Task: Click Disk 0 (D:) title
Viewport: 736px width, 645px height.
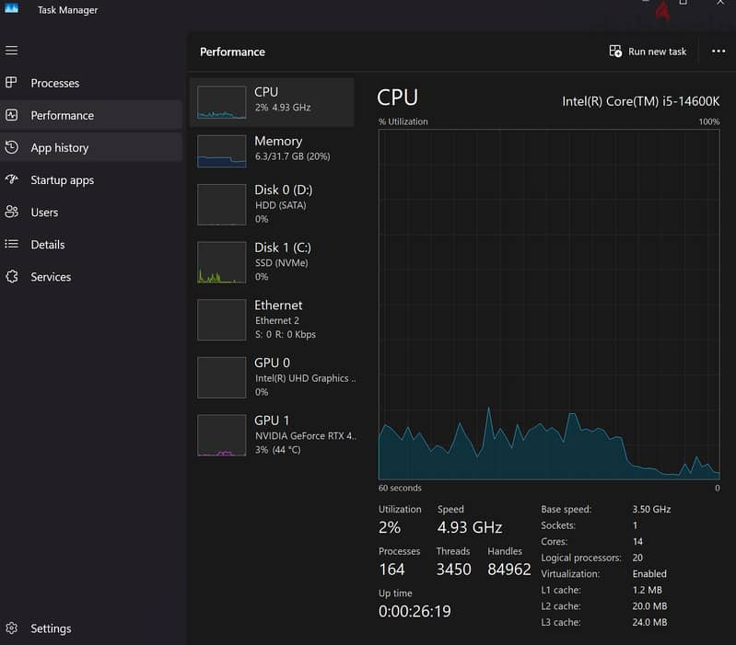Action: point(283,190)
